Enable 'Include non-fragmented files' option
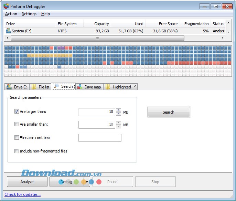236x201 pixels. tap(17, 151)
